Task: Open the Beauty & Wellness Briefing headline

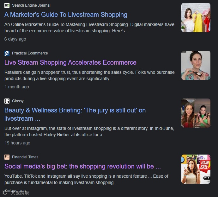Action: 75,114
